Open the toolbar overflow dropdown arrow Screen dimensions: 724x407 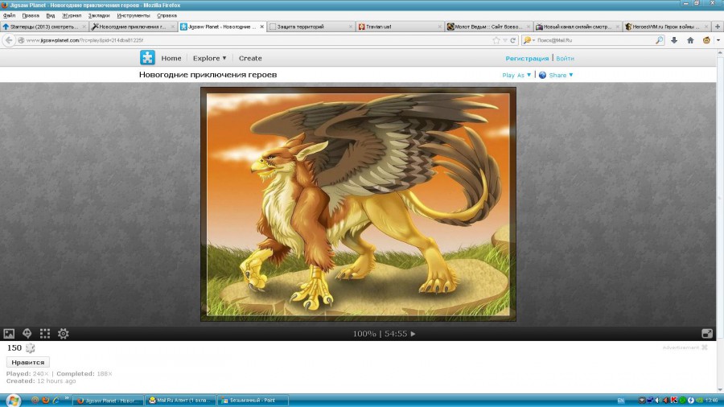pos(718,40)
